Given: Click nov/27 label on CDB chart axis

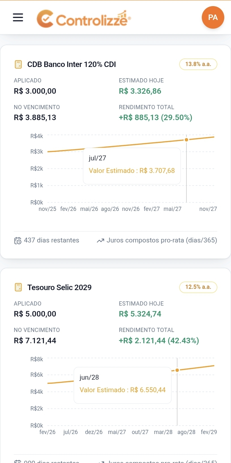Looking at the screenshot, I should [x=208, y=209].
